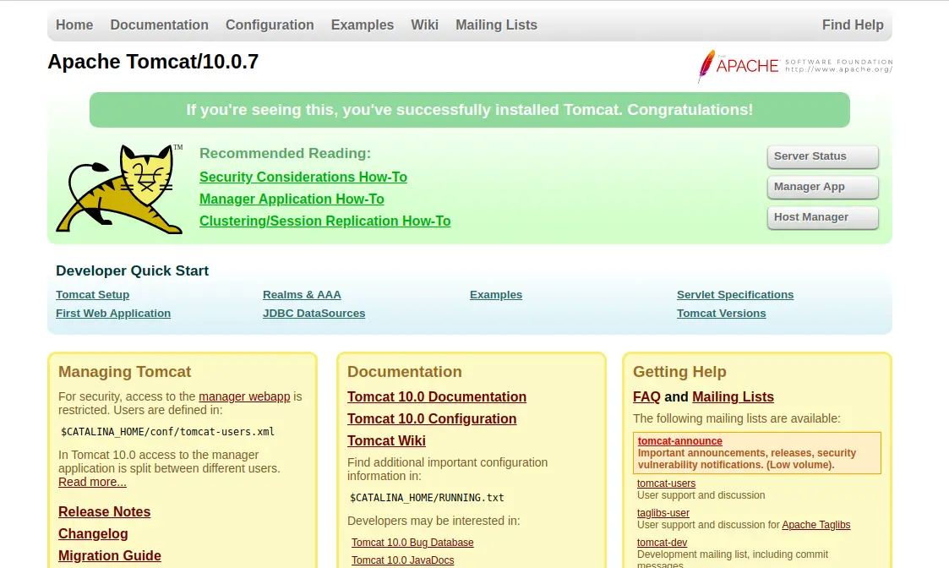
Task: Open the tomcat-users mailing list link
Action: click(667, 483)
